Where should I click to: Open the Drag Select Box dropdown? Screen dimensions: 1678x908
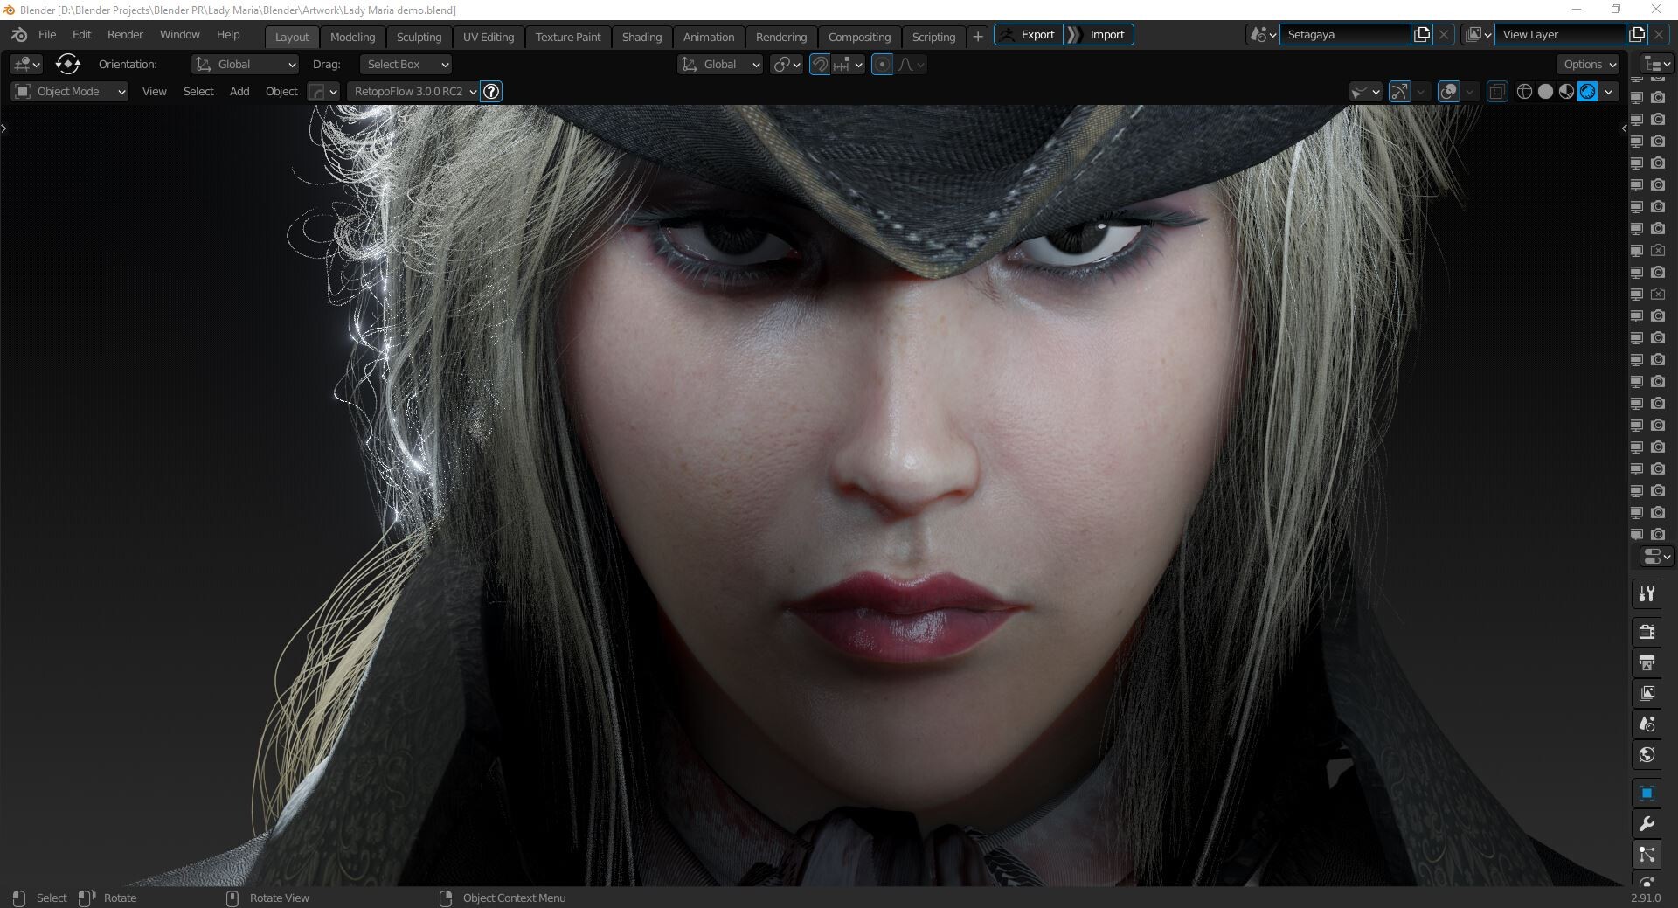[406, 65]
